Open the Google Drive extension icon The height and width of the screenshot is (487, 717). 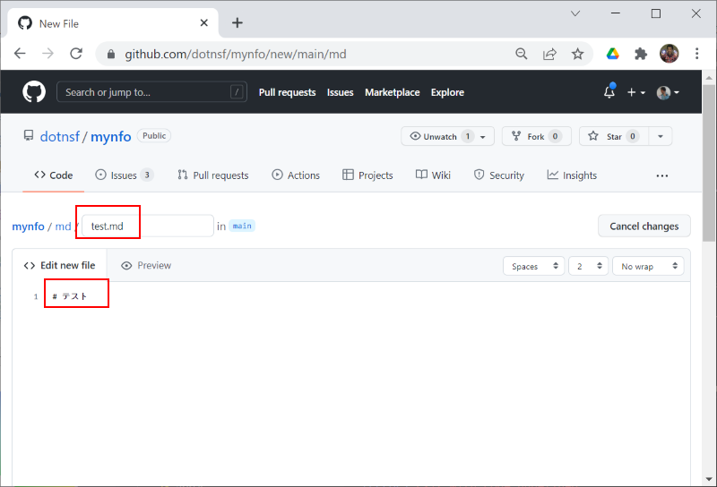tap(613, 54)
